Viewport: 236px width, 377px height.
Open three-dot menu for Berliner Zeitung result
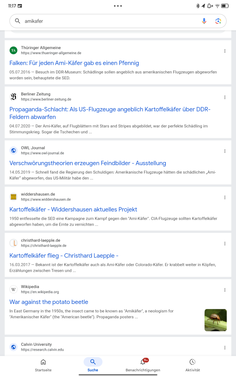[225, 97]
